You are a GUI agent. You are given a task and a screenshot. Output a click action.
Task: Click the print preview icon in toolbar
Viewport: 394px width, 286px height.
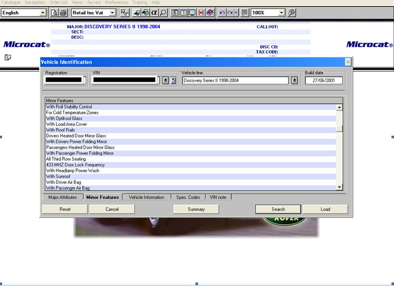coord(54,13)
